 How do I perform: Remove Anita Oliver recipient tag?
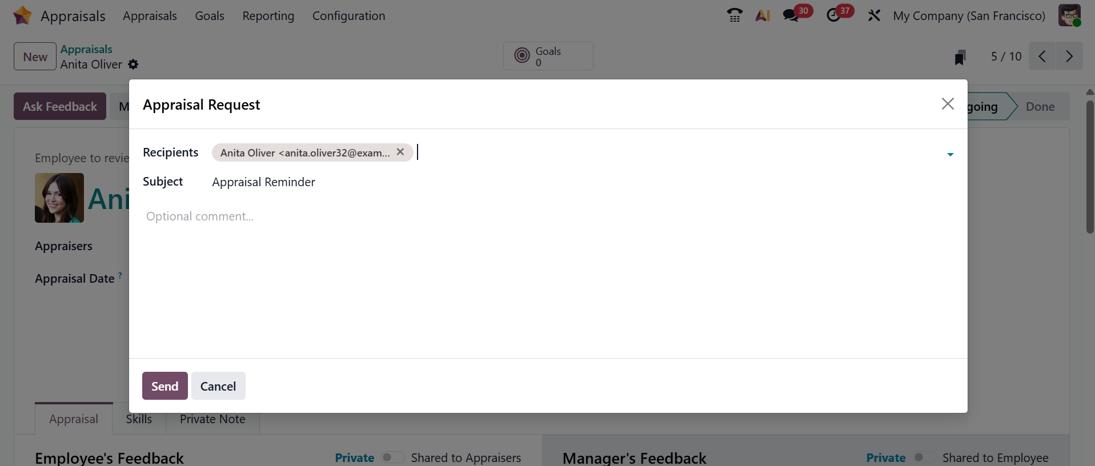[400, 152]
